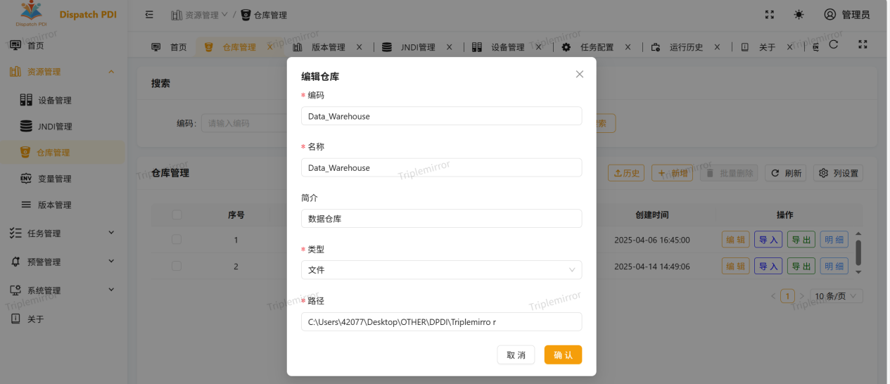Viewport: 890px width, 384px height.
Task: Toggle light theme with the sun icon
Action: tap(799, 15)
